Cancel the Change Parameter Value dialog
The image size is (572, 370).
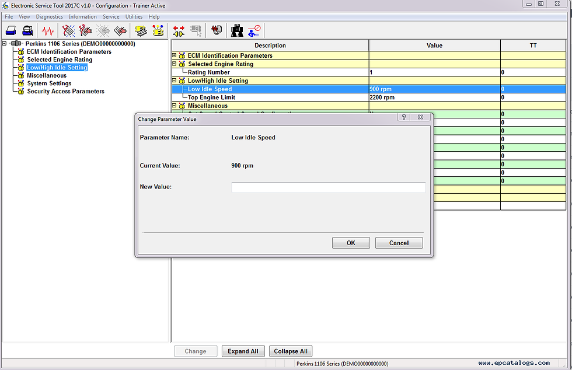coord(399,243)
